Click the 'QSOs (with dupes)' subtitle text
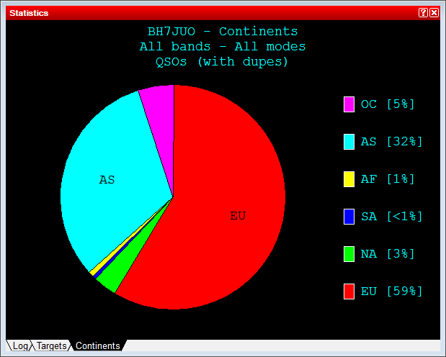The height and width of the screenshot is (357, 446). click(222, 62)
